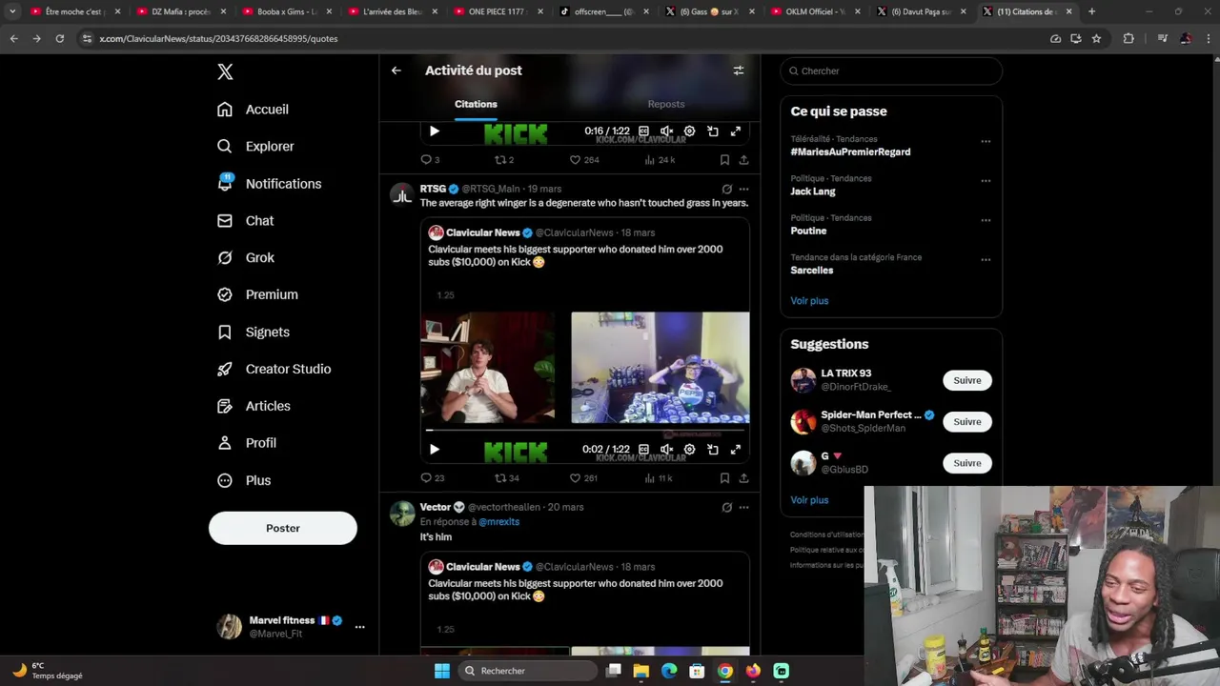Bookmark the RTSG post
Screen dimensions: 1220x686
pyautogui.click(x=724, y=478)
